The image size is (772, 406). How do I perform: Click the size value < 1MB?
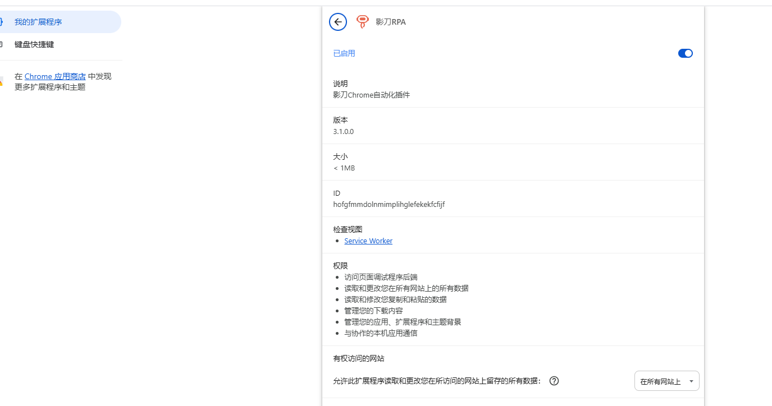[x=344, y=168]
